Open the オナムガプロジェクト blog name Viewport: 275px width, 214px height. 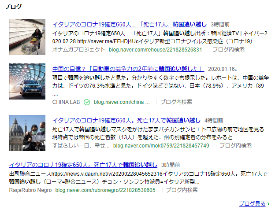pyautogui.click(x=78, y=50)
